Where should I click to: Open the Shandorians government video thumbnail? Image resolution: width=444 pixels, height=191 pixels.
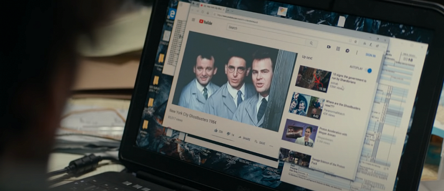click(x=313, y=79)
